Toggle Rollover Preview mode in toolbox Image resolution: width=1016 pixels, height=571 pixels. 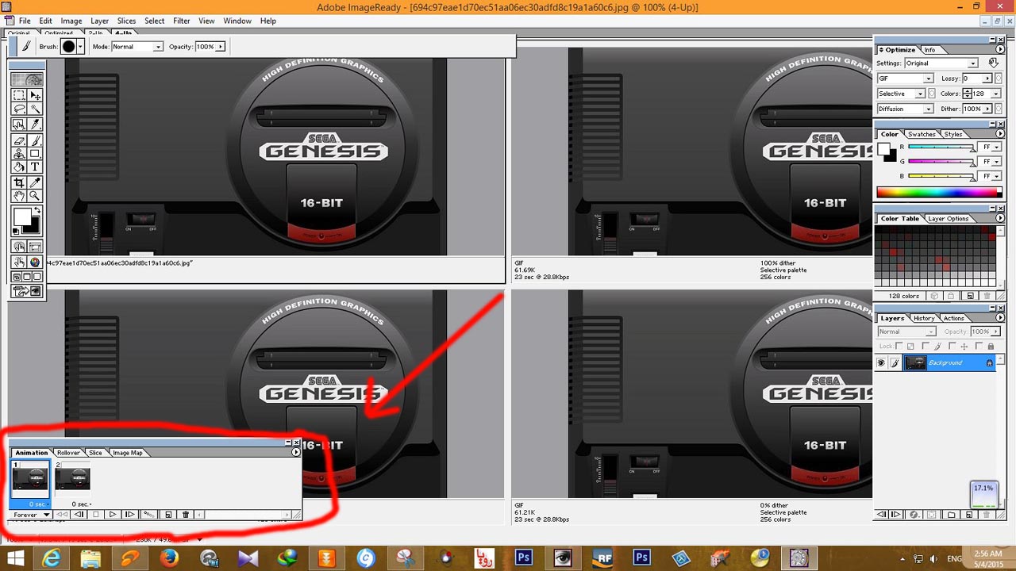coord(19,263)
